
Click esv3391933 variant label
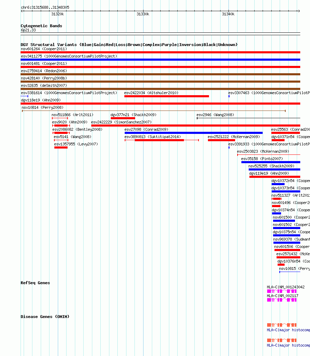269,144
